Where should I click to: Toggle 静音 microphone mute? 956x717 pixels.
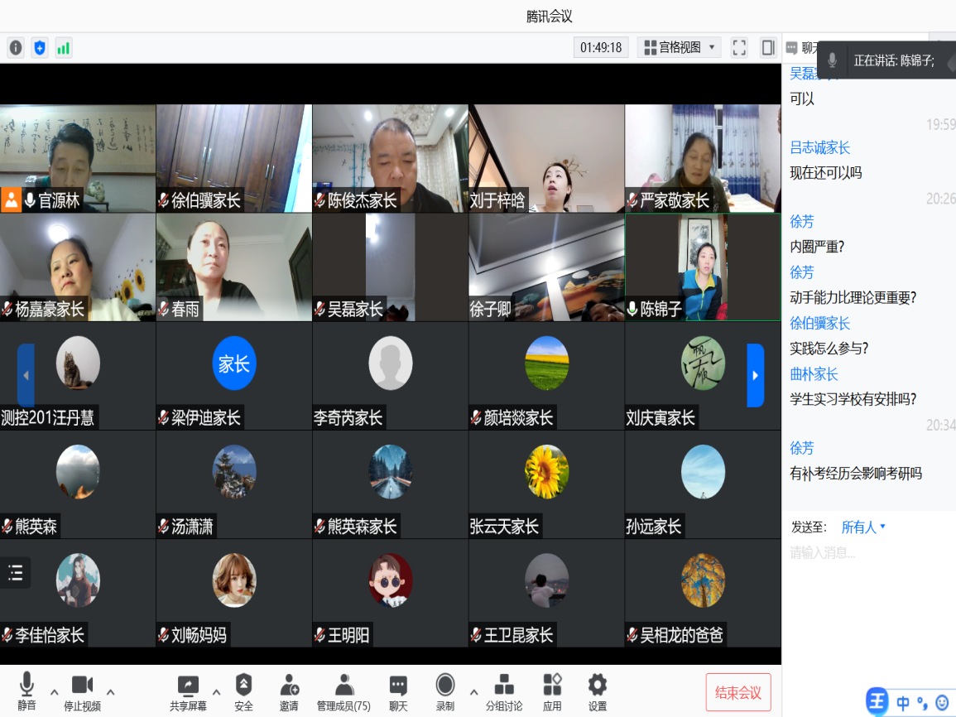(x=26, y=691)
